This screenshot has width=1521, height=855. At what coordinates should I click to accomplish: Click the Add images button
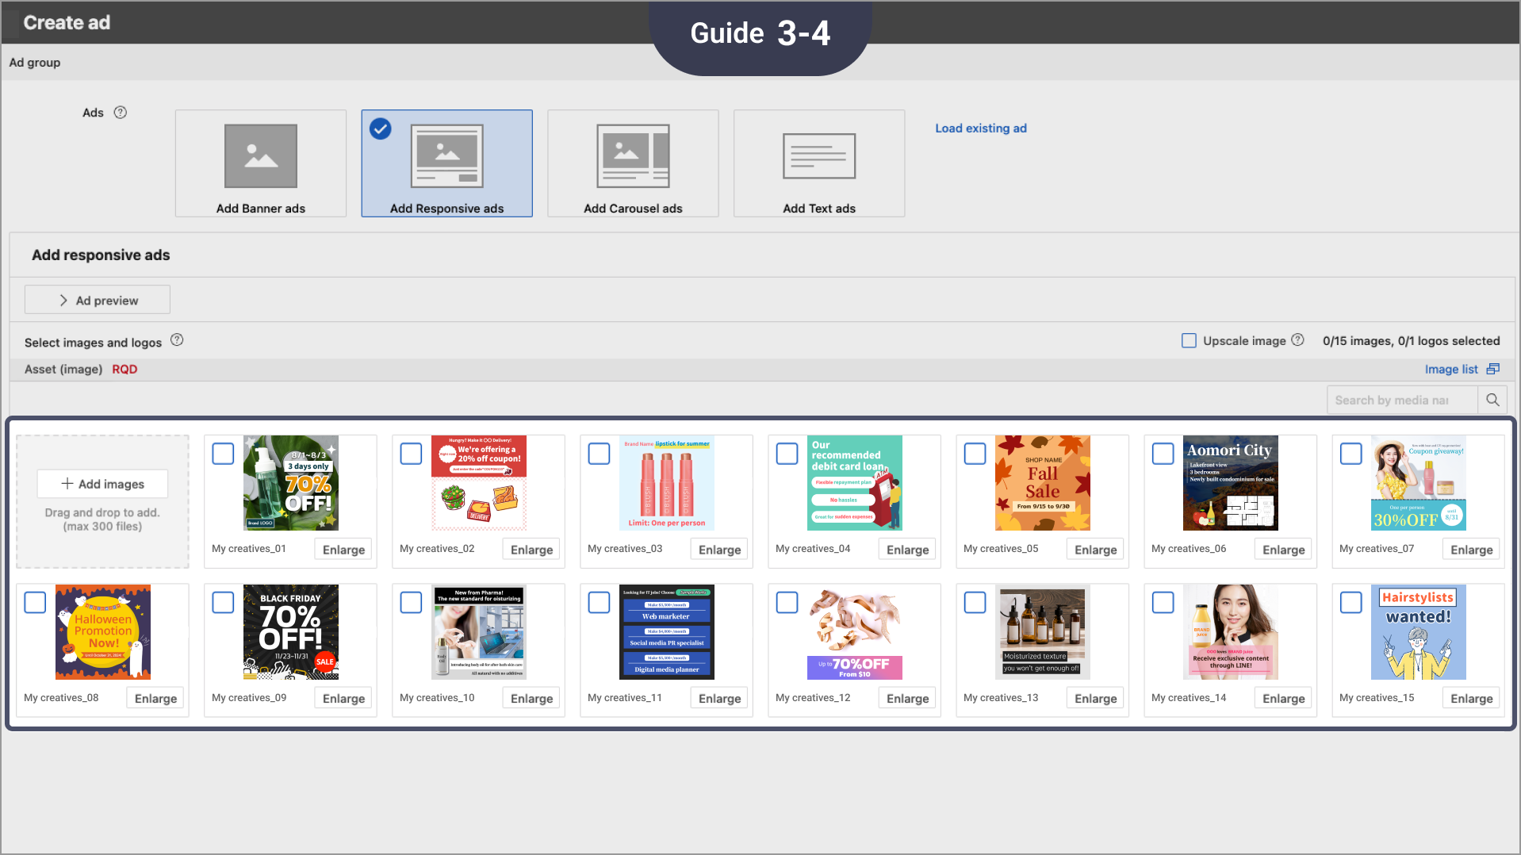pos(102,483)
